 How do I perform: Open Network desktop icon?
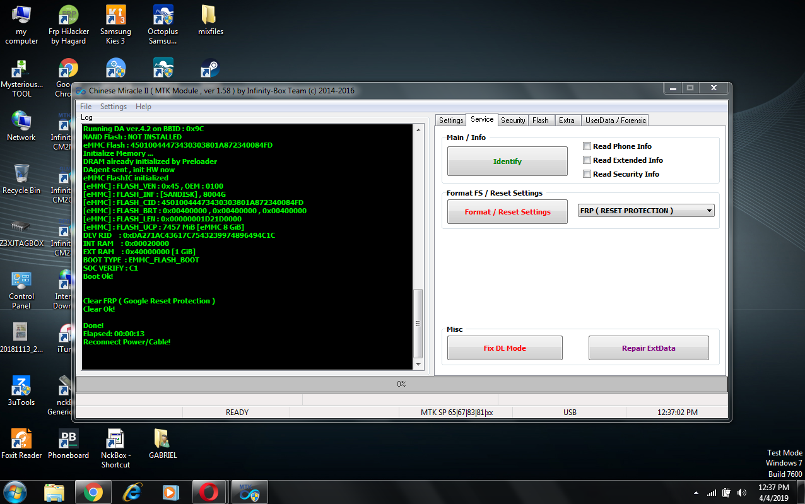click(x=21, y=126)
